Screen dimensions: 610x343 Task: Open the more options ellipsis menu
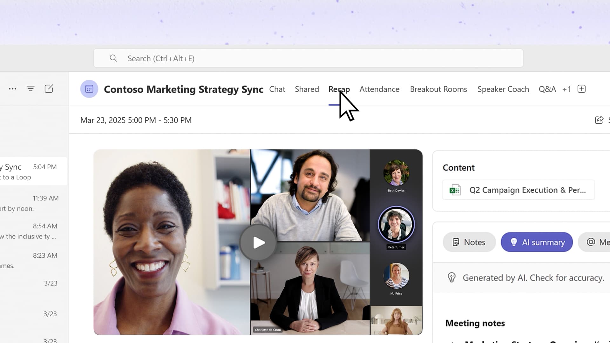[x=12, y=89]
